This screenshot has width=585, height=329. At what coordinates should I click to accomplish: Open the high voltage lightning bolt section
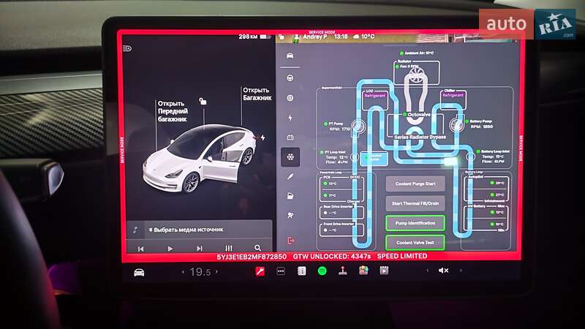[290, 118]
